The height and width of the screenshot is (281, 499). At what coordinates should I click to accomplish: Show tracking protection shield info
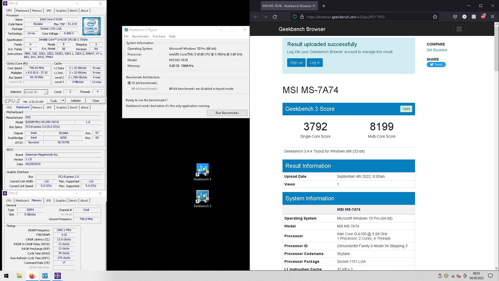coord(295,17)
